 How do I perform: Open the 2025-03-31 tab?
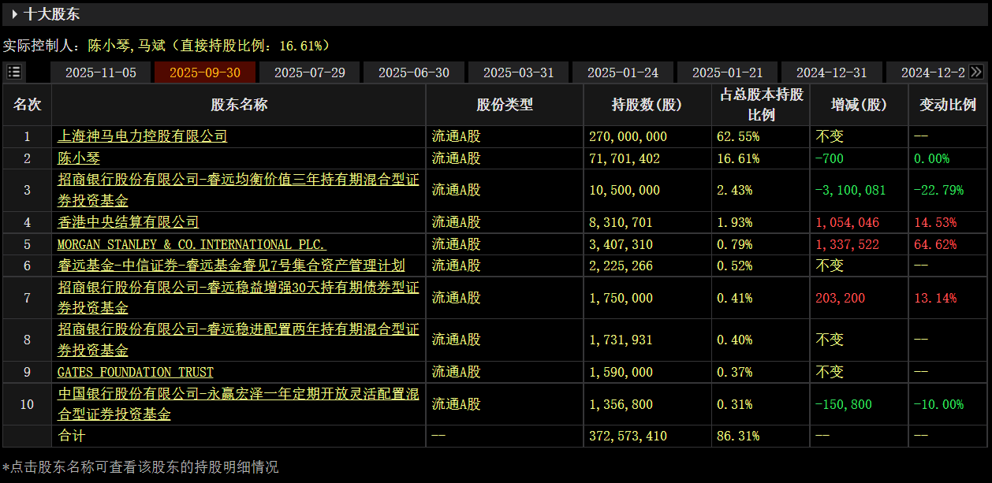[518, 72]
